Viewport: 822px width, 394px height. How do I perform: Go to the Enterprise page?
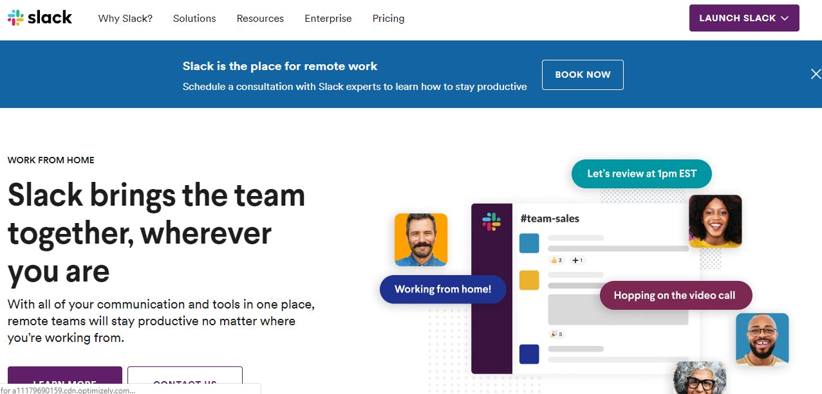click(x=328, y=19)
